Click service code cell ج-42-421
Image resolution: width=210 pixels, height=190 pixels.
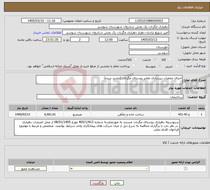(x=184, y=114)
